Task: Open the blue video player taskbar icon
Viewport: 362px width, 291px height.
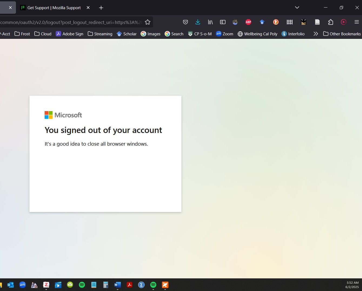Action: pyautogui.click(x=58, y=285)
